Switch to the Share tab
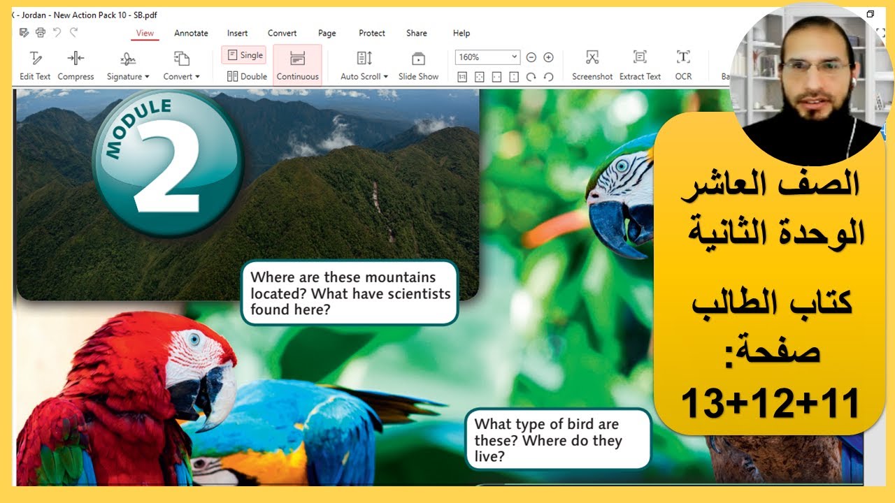Screen dimensions: 895x503 [x=417, y=33]
